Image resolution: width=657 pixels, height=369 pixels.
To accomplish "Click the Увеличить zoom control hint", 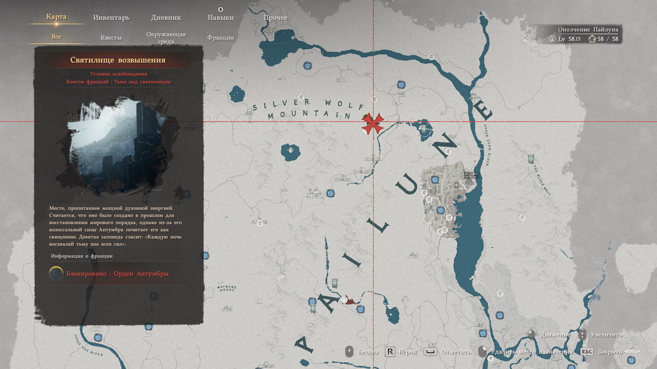I will 606,334.
